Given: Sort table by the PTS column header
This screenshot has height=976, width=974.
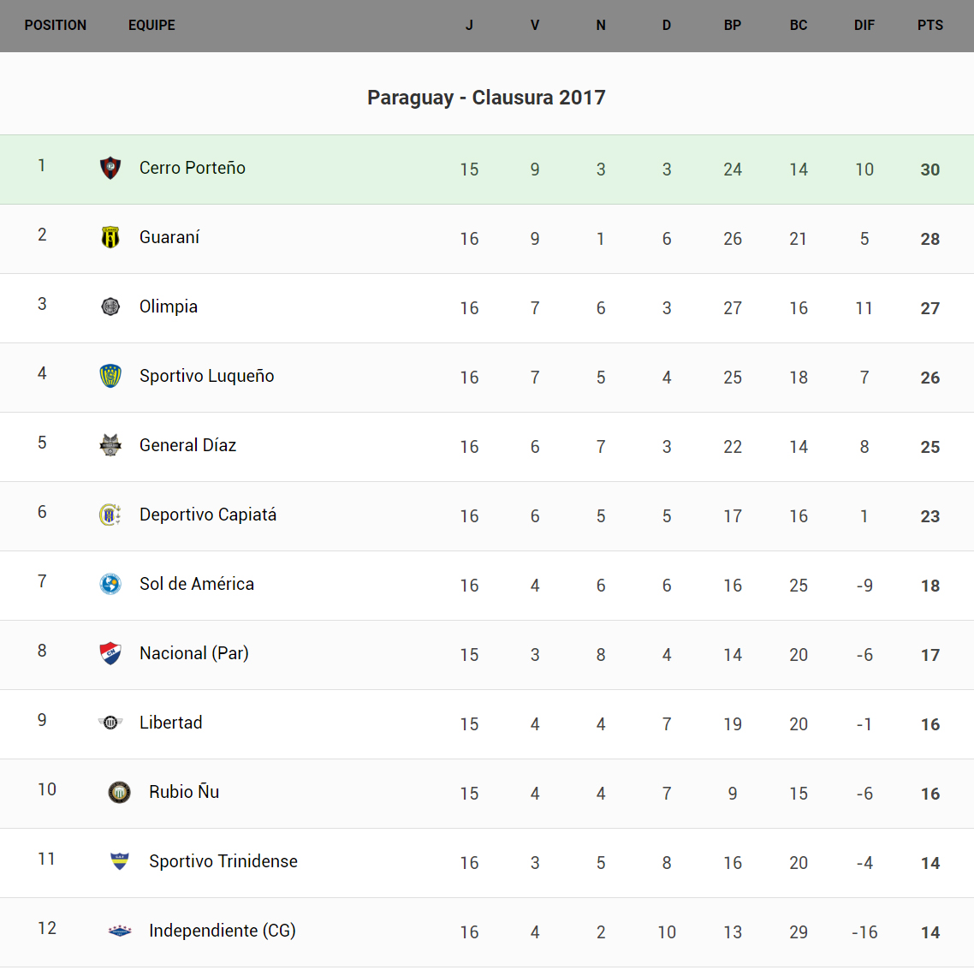Looking at the screenshot, I should tap(929, 26).
